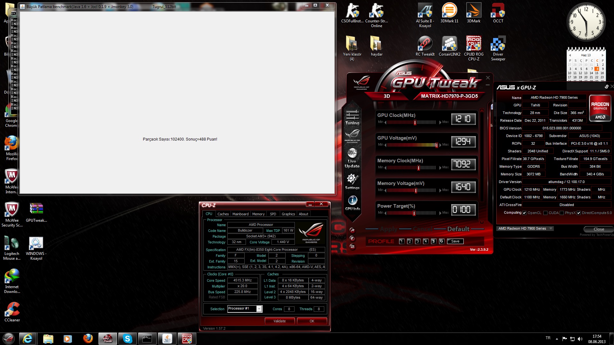Toggle DirectCompute 5.0 checkbox in GPU-Z
Image resolution: width=614 pixels, height=345 pixels.
click(579, 213)
